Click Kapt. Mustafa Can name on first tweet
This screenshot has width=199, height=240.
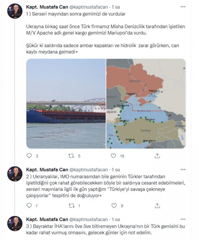(47, 6)
